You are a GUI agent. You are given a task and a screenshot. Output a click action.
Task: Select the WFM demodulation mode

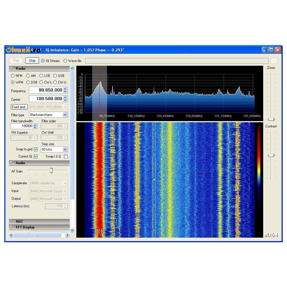coord(12,82)
